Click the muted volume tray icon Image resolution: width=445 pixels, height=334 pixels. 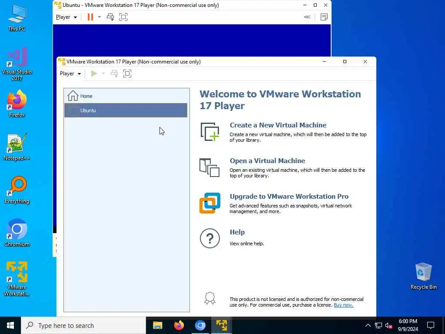pos(389,325)
